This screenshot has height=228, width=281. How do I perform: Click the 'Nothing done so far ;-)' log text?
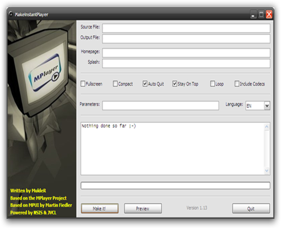pyautogui.click(x=109, y=126)
